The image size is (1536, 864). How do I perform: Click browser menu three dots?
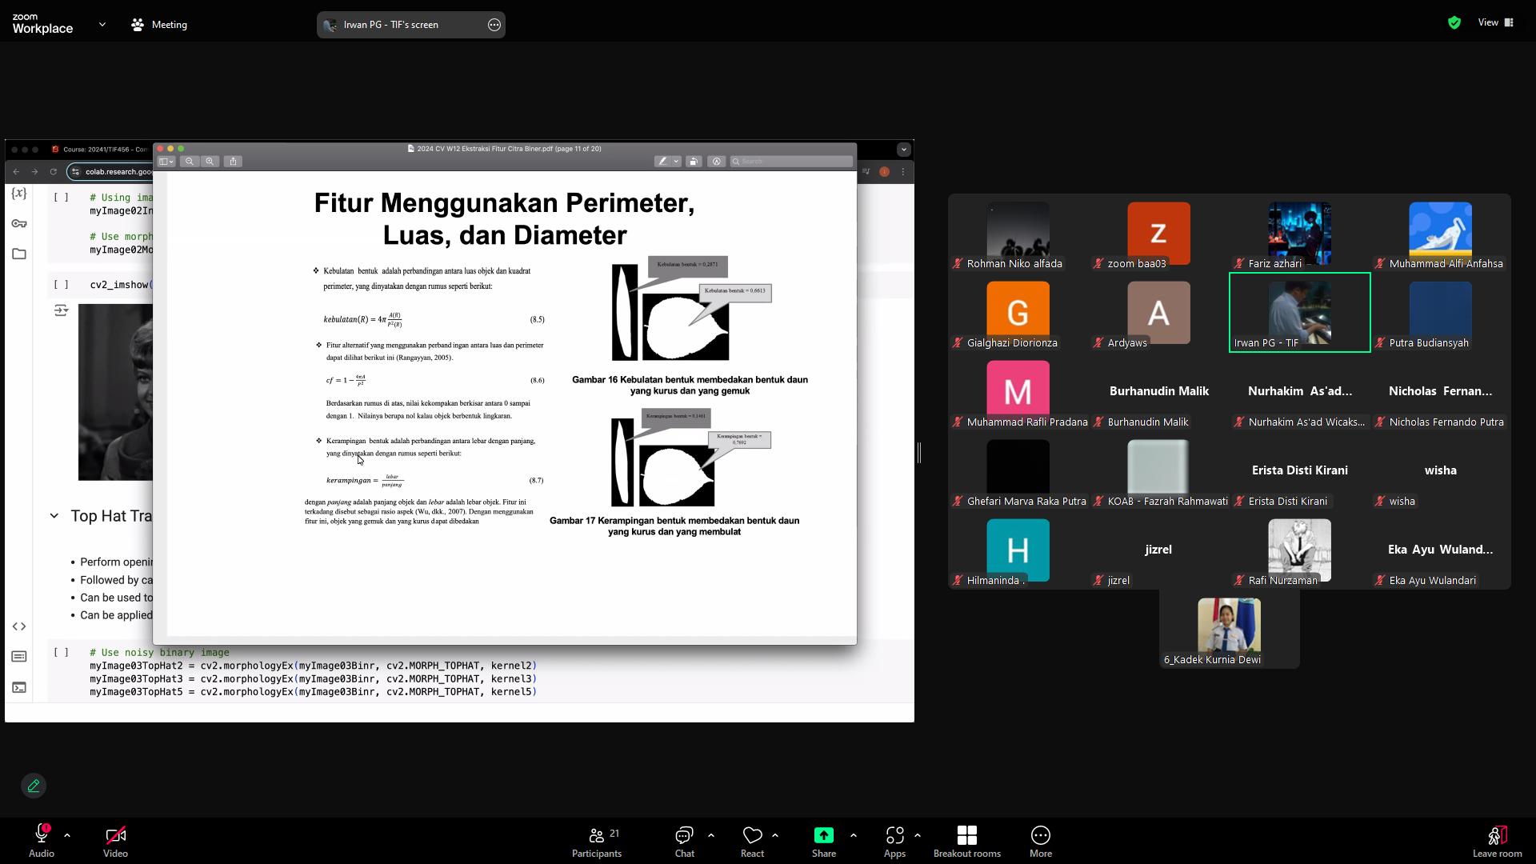tap(903, 172)
